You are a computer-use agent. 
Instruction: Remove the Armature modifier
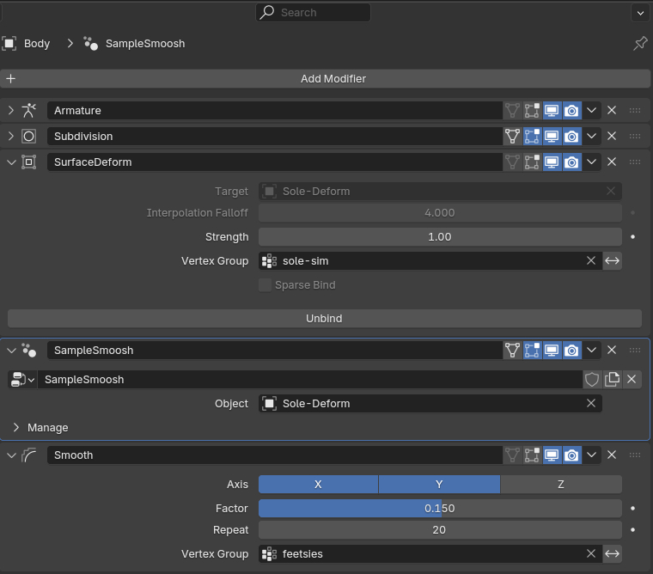(x=612, y=110)
